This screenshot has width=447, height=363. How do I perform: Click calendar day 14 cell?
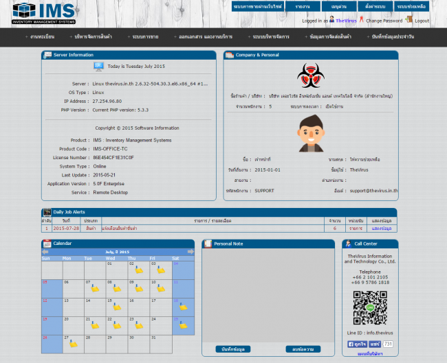tap(95, 307)
